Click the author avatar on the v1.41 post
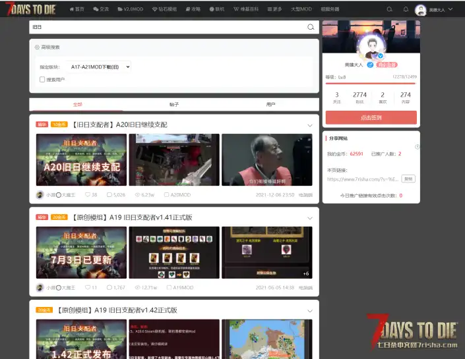 (x=40, y=288)
